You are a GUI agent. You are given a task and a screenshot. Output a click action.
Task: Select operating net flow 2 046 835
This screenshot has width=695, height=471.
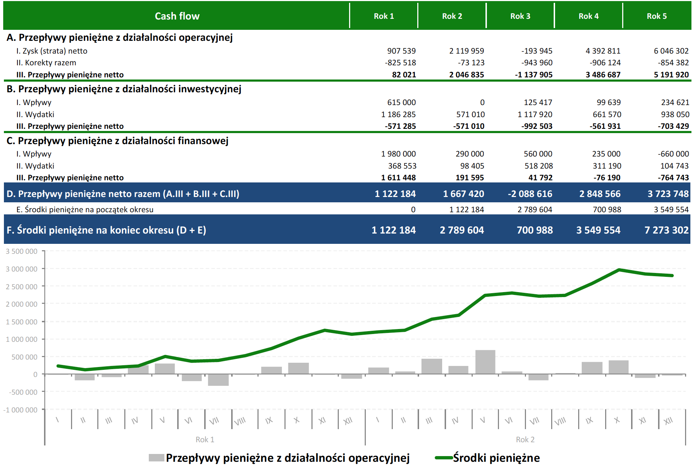tap(466, 75)
